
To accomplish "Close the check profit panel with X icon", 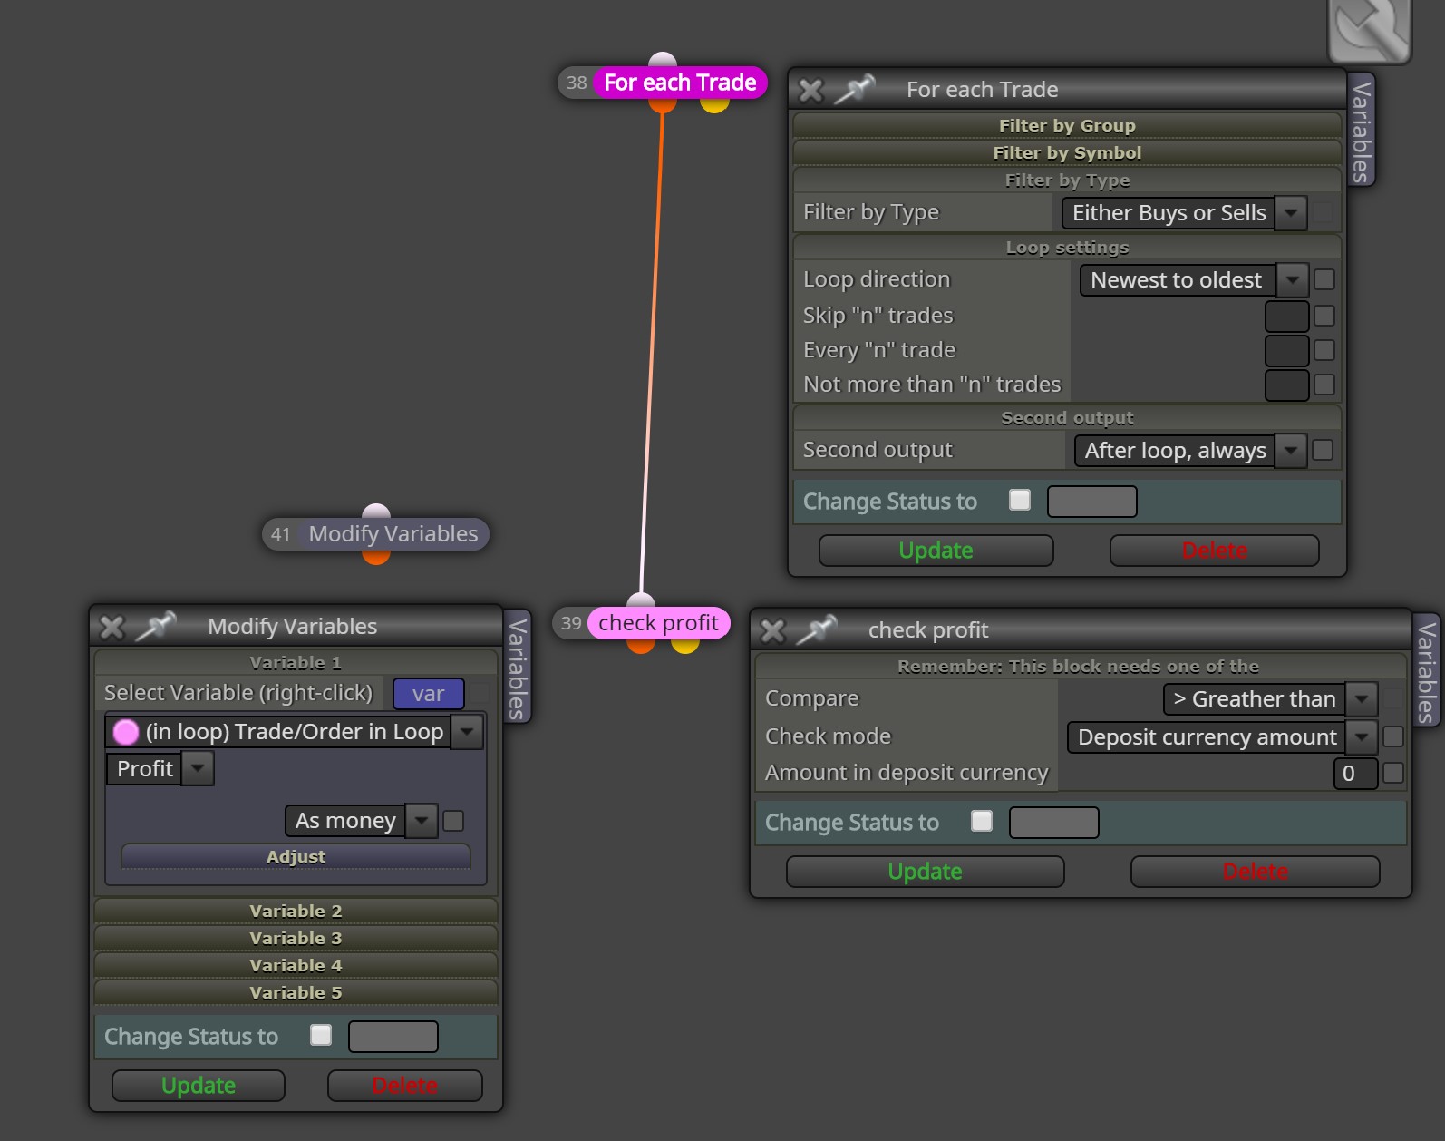I will [x=772, y=630].
